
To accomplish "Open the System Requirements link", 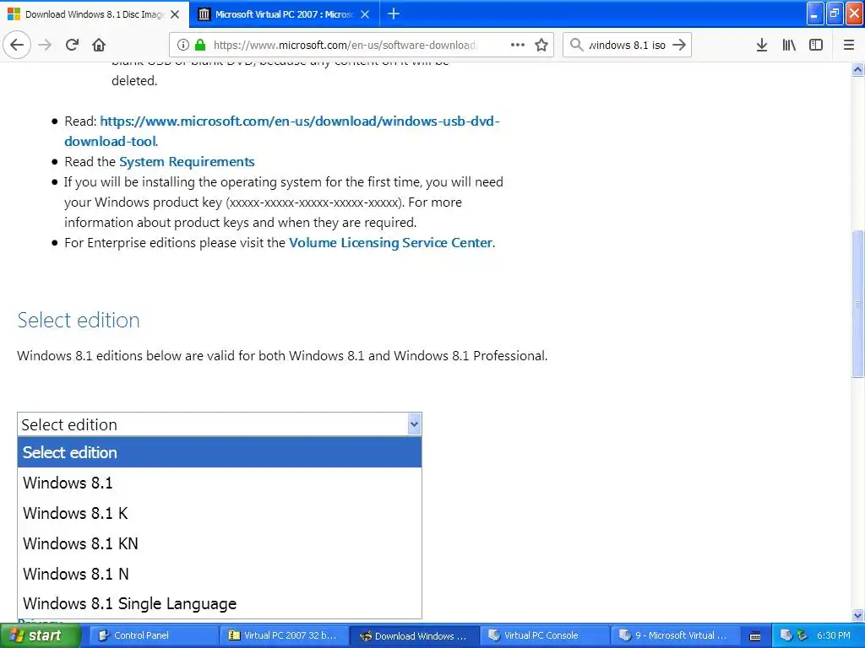I will click(x=187, y=161).
